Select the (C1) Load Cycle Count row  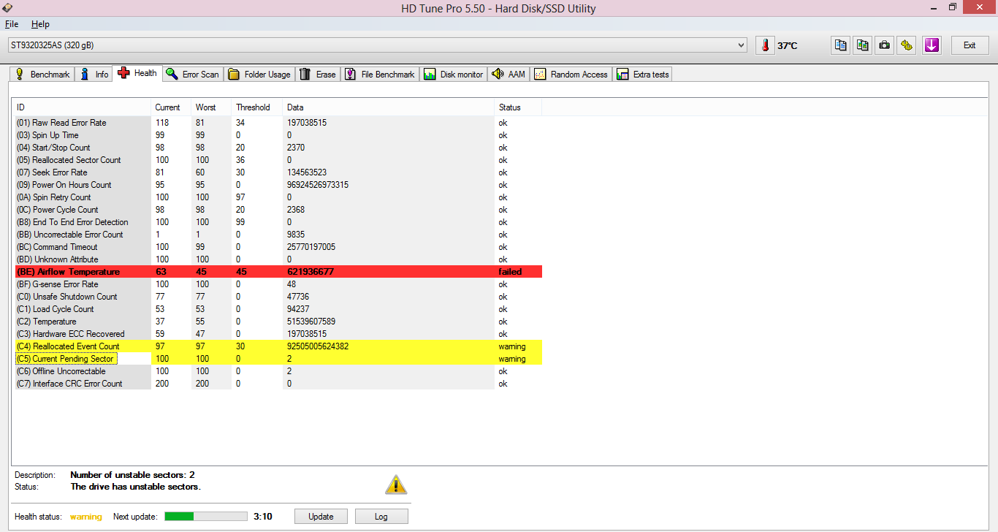tap(278, 309)
